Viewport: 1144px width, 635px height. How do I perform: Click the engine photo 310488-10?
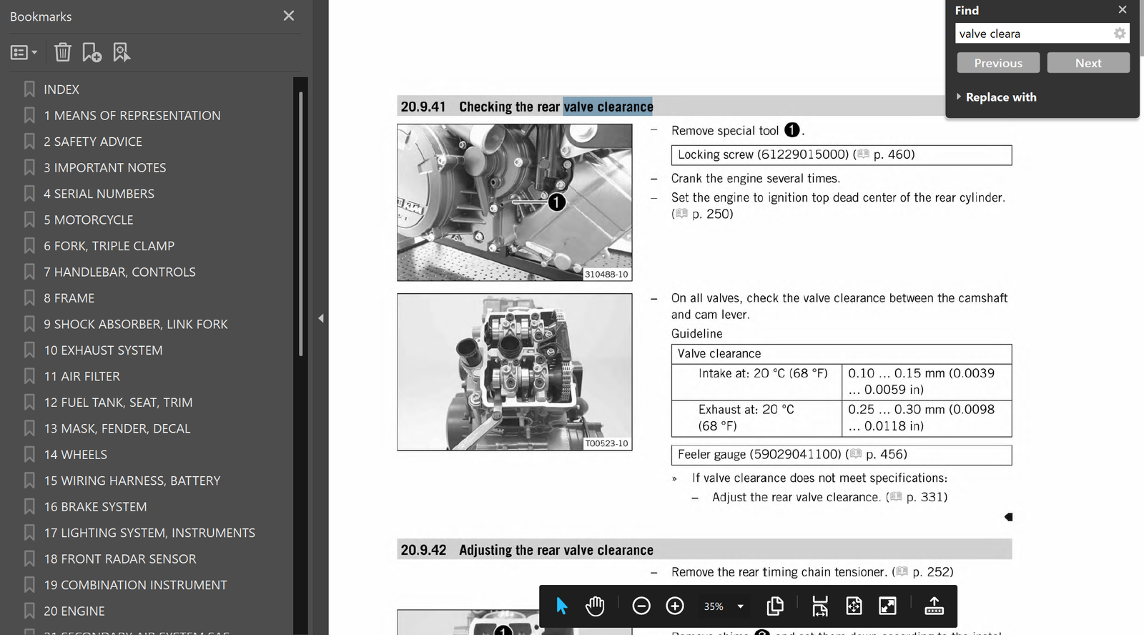[x=515, y=202]
